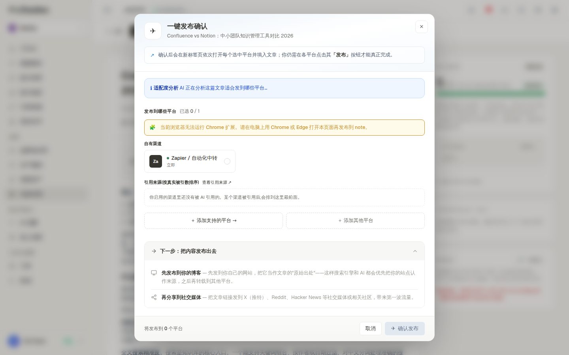Click the 发布到哪些平台 heading
Viewport: 569px width, 355px height.
tap(160, 112)
